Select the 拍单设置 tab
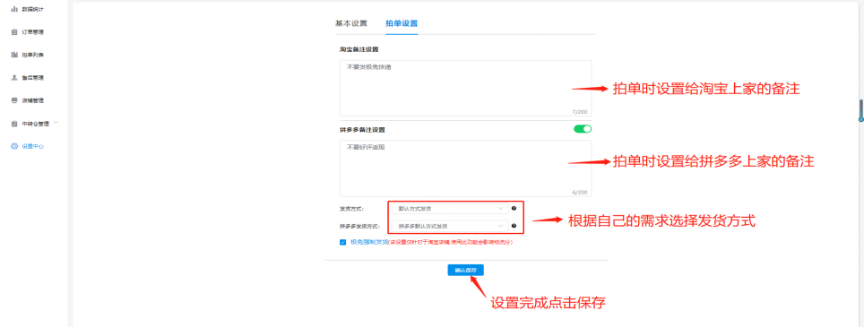The width and height of the screenshot is (864, 328). [x=402, y=23]
